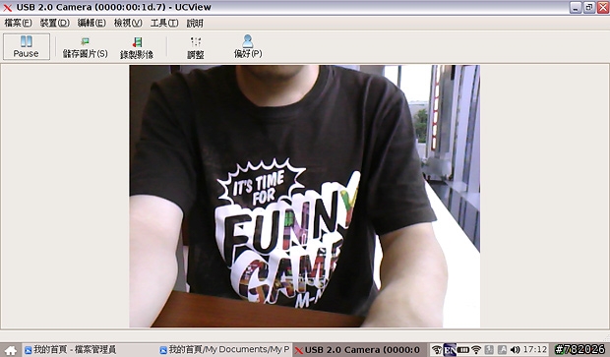The height and width of the screenshot is (357, 610).
Task: Click the EN input language indicator
Action: point(450,349)
